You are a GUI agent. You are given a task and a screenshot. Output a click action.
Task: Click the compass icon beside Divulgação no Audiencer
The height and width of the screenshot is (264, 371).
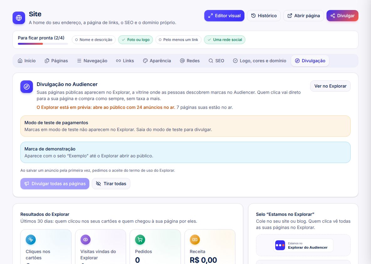point(27,87)
